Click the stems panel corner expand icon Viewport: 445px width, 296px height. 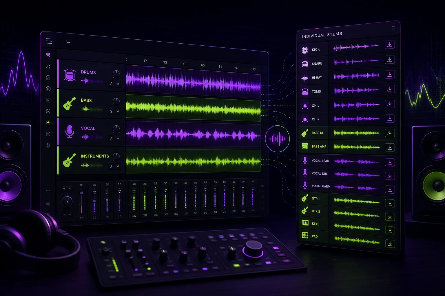(x=393, y=28)
